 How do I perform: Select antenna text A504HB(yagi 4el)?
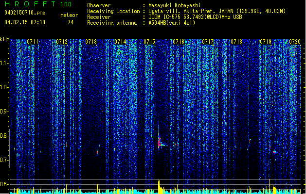[x=172, y=23]
